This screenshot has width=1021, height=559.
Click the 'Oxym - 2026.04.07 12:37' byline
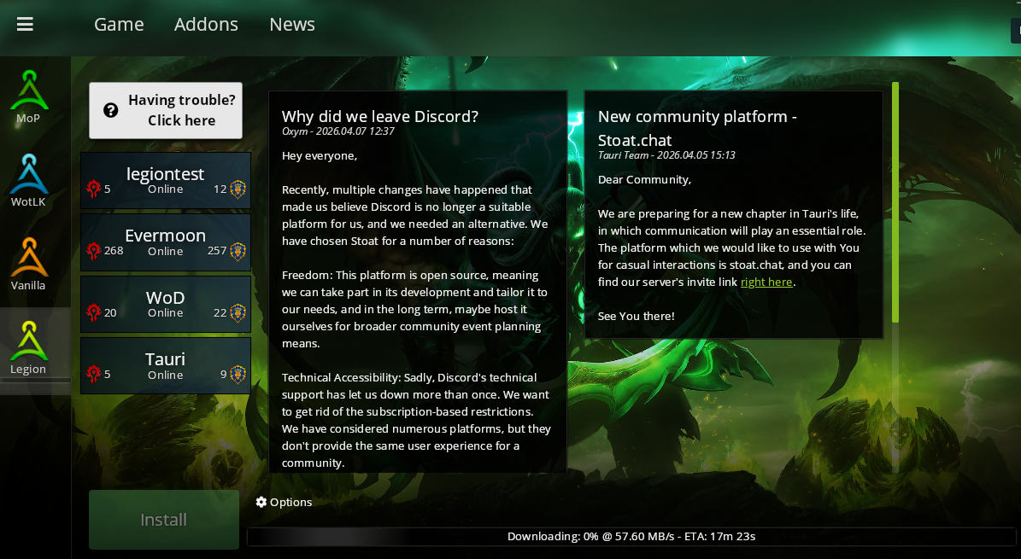click(x=338, y=131)
